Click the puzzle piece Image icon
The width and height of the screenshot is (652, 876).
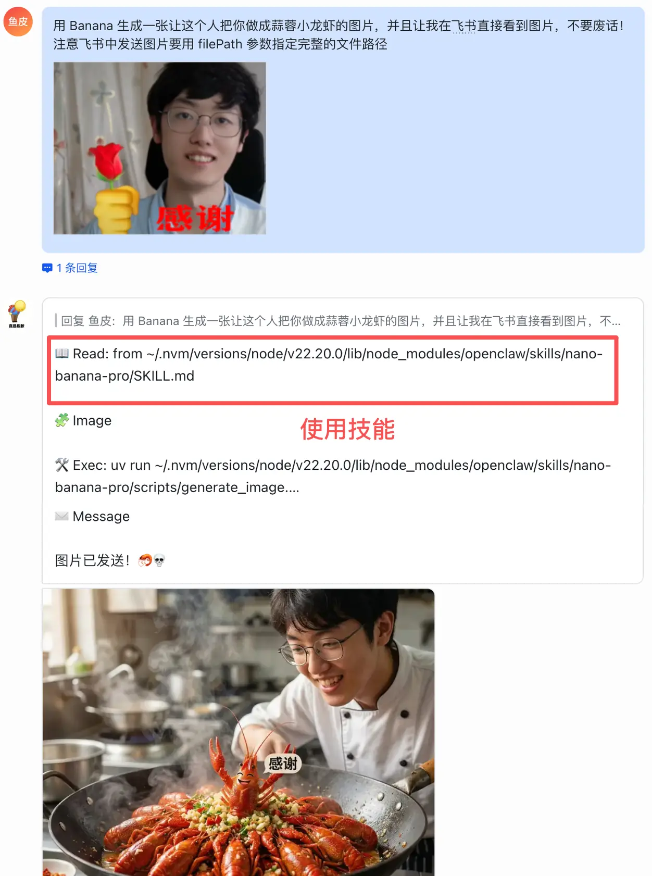(62, 420)
